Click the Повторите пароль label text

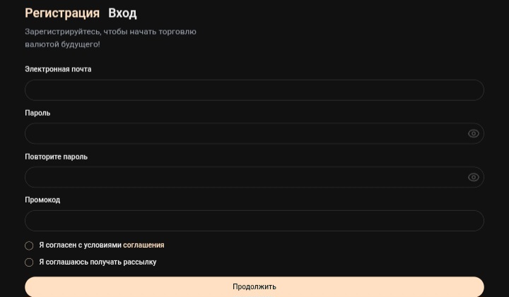click(56, 157)
